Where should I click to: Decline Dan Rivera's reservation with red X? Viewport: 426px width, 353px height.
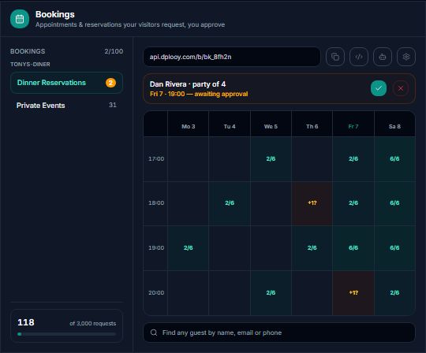point(401,88)
